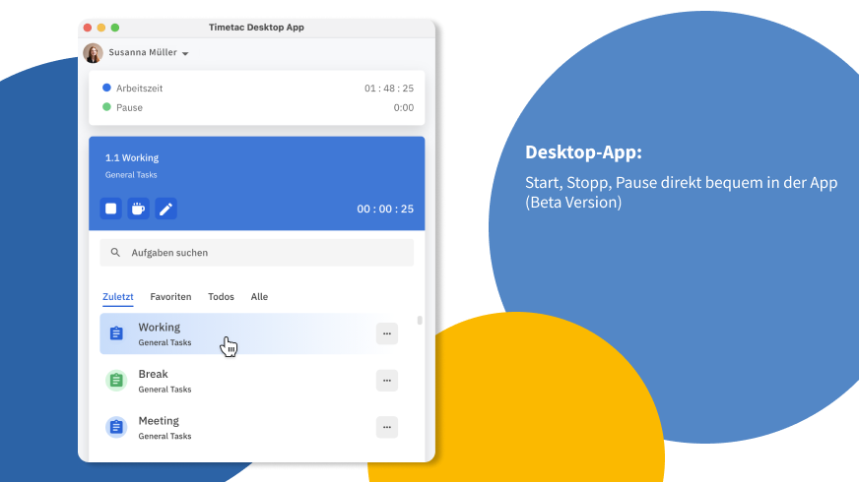Click the Working task clipboard icon
This screenshot has height=482, width=859.
(116, 333)
